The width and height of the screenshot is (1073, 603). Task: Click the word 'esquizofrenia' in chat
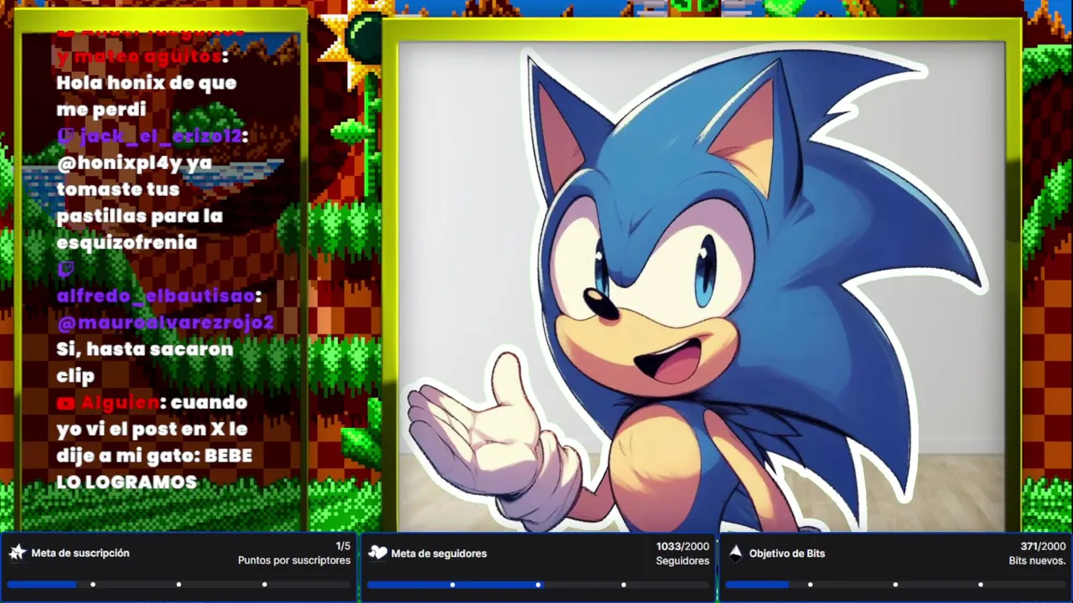pyautogui.click(x=127, y=243)
